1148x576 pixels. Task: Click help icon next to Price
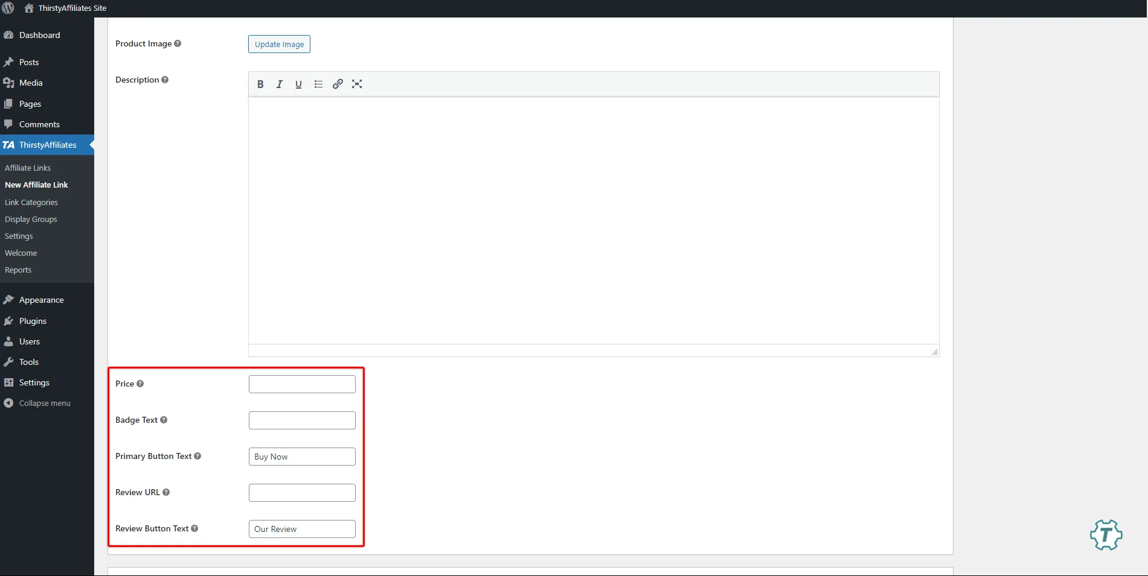140,384
